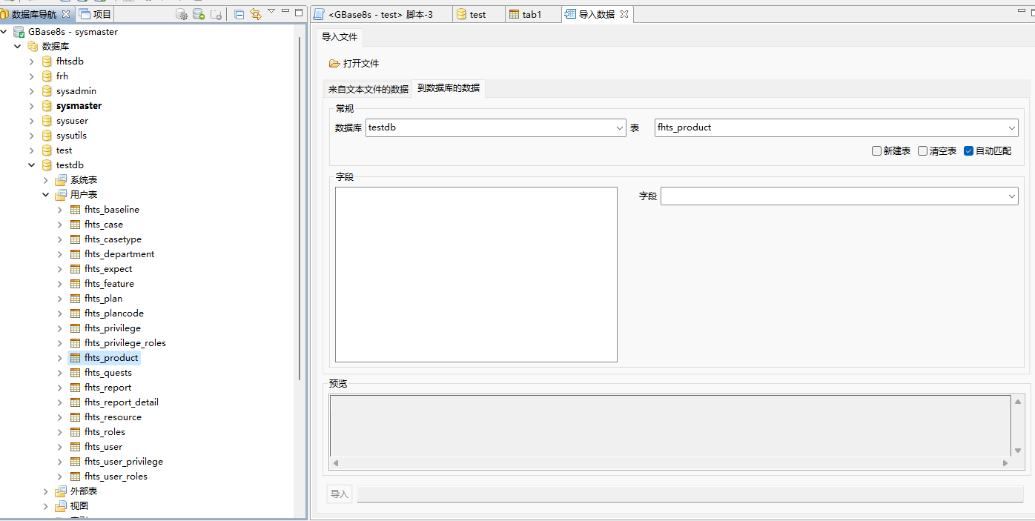
Task: Click the fhts_plancode table icon
Action: (x=75, y=313)
